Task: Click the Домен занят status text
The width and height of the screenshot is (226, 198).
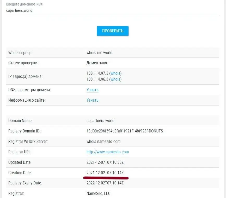Action: pyautogui.click(x=97, y=63)
